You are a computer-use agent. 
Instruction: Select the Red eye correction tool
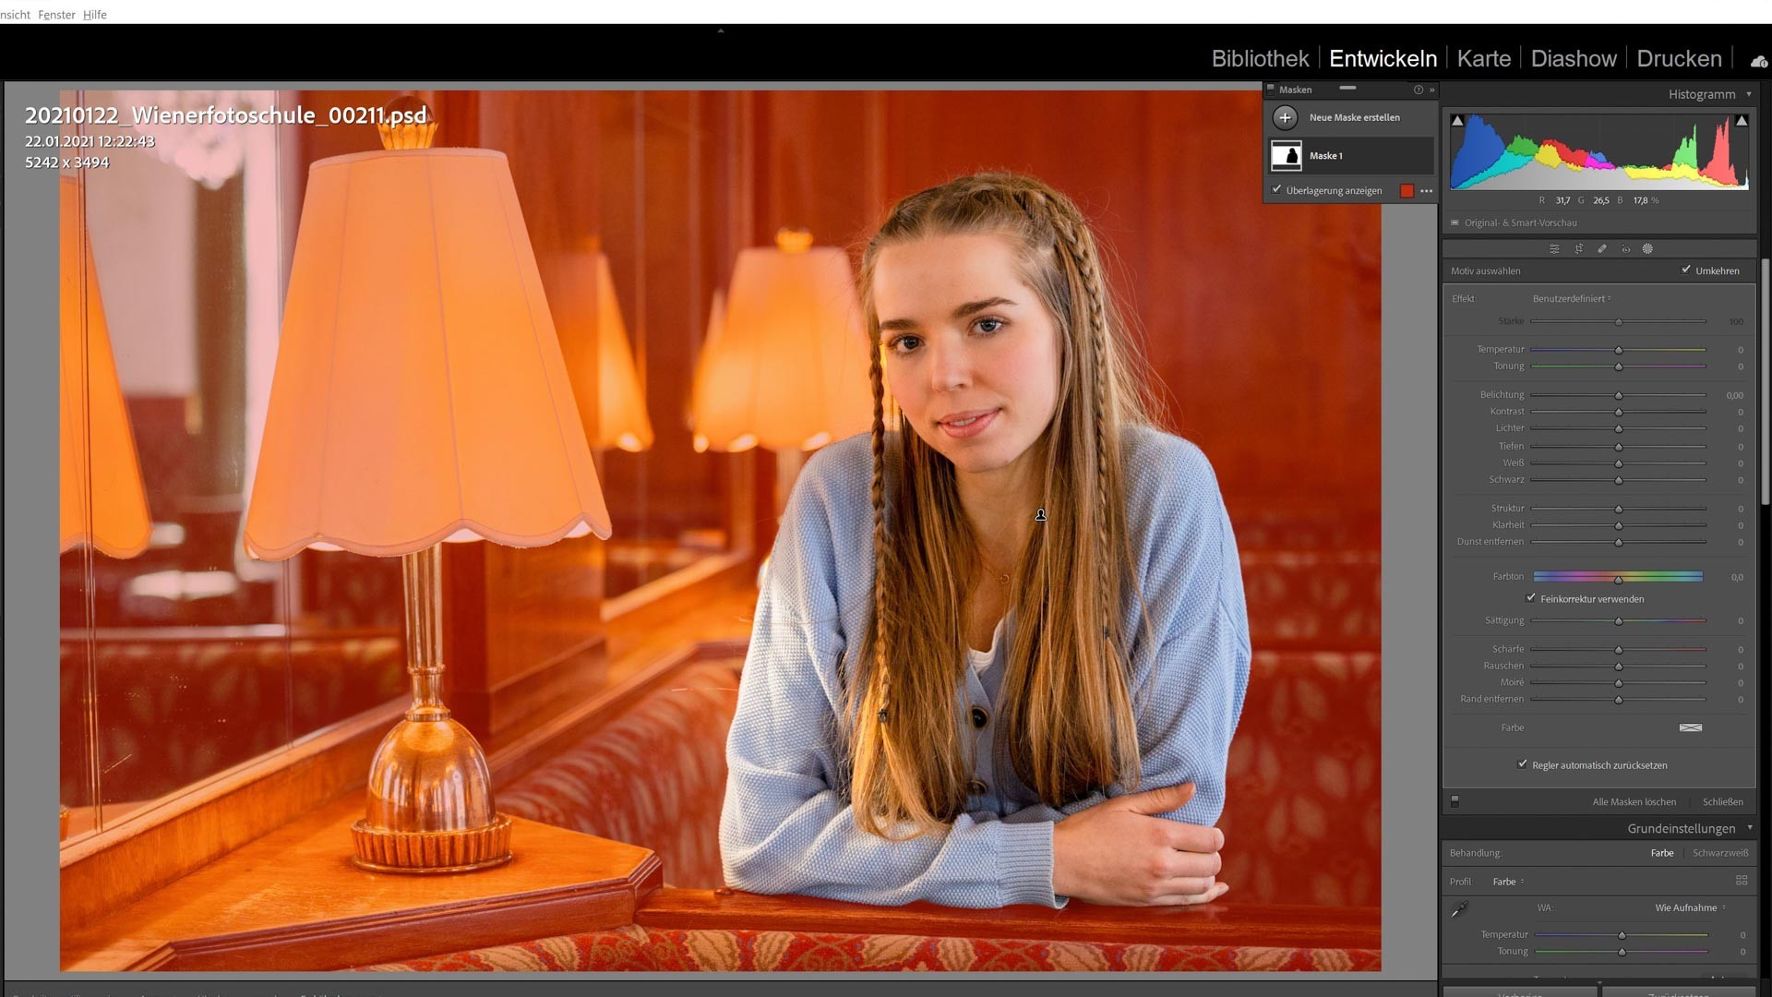click(x=1625, y=249)
